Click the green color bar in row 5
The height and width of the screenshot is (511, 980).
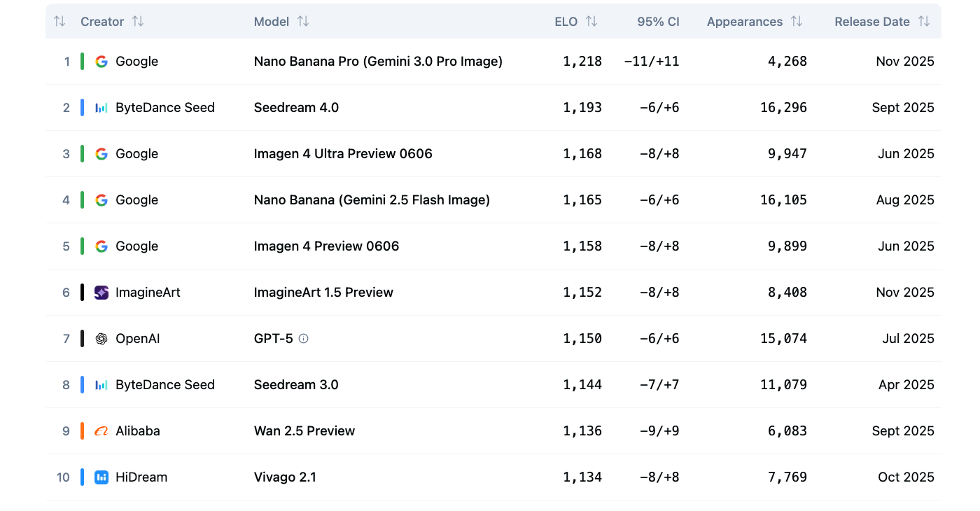point(82,246)
